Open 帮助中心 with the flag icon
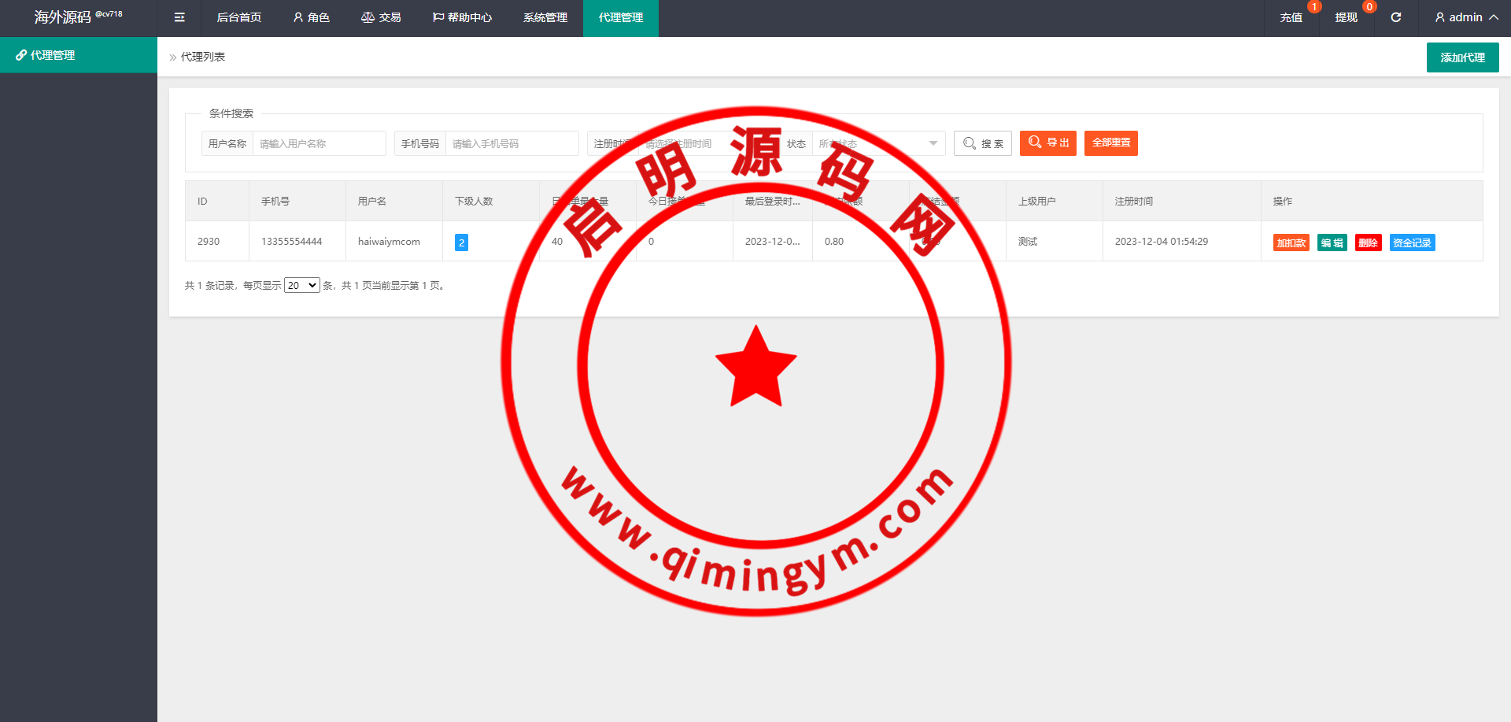 tap(462, 17)
